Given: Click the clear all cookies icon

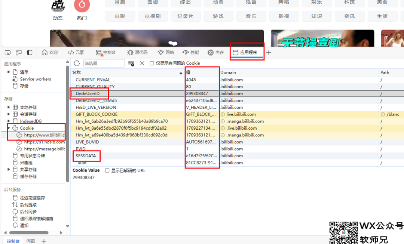Looking at the screenshot, I should tap(131, 63).
